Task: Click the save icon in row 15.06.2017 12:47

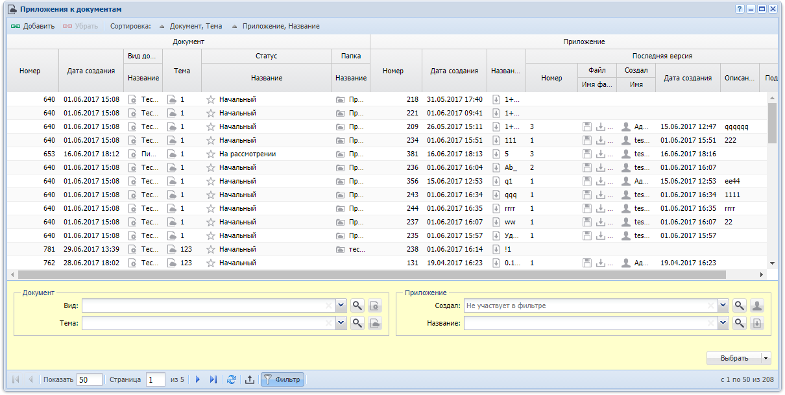Action: (x=587, y=127)
